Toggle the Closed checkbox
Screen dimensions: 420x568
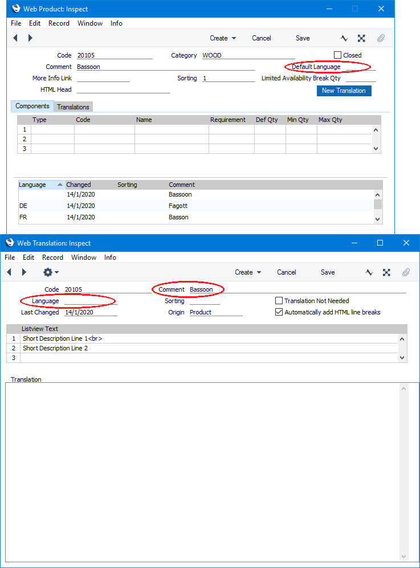[337, 55]
